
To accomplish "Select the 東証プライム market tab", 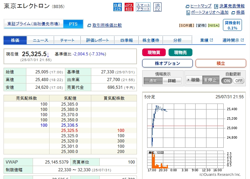I will pyautogui.click(x=34, y=24).
